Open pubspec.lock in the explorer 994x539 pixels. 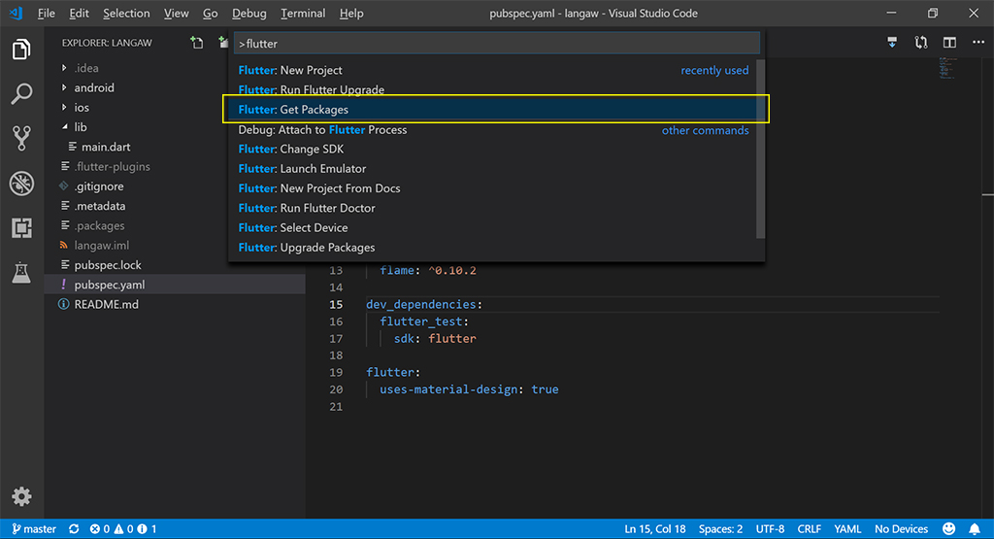[107, 265]
